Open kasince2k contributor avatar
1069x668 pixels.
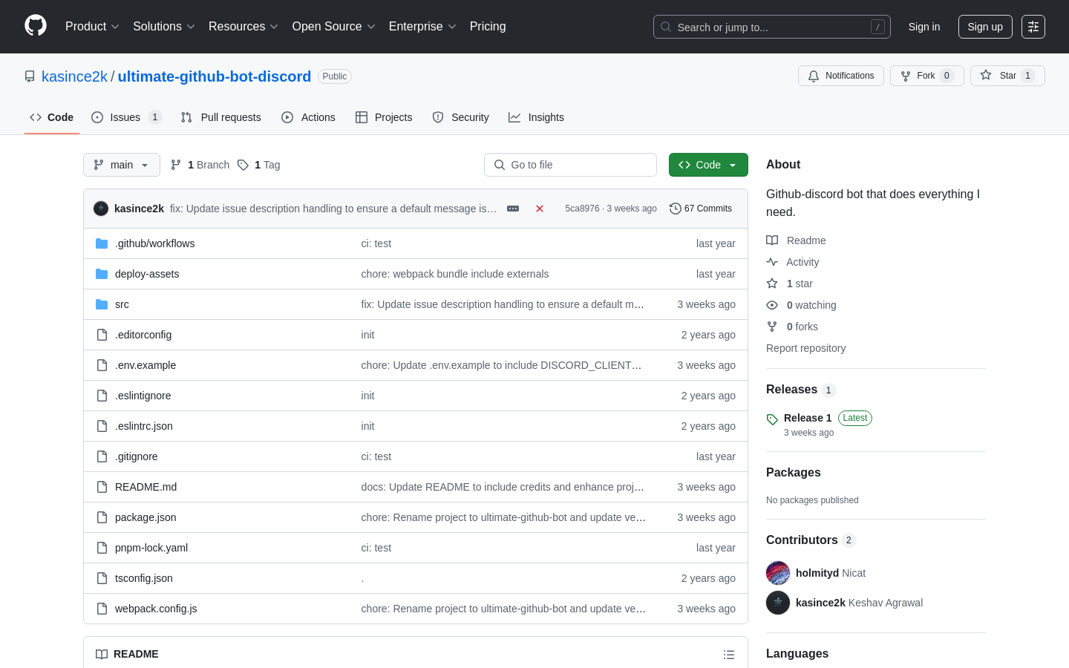(x=778, y=603)
